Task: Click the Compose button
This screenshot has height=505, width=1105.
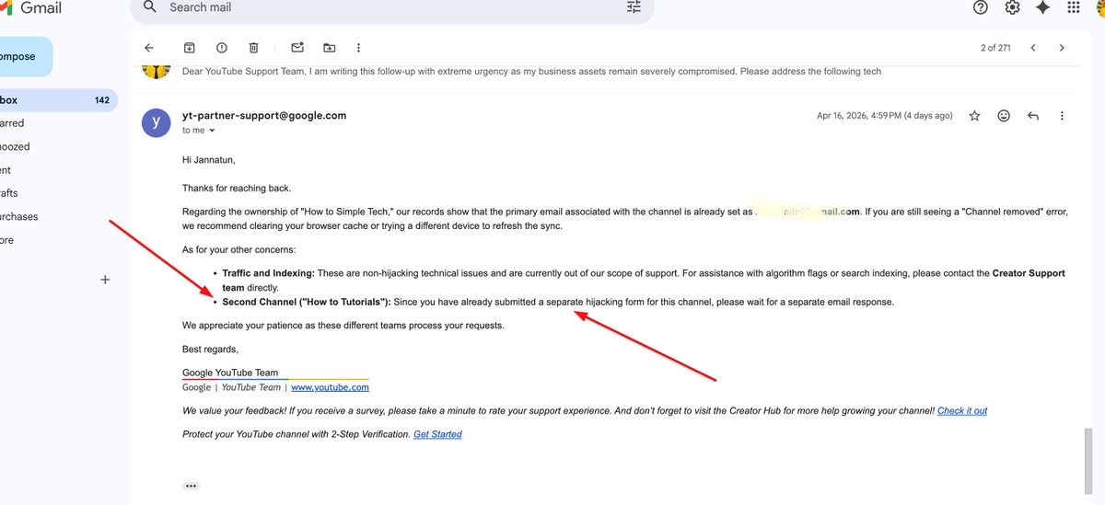Action: 26,56
